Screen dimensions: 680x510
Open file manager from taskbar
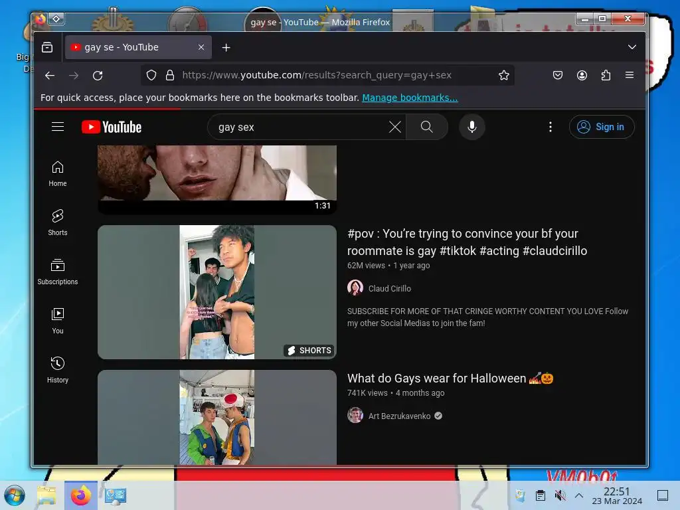[47, 495]
